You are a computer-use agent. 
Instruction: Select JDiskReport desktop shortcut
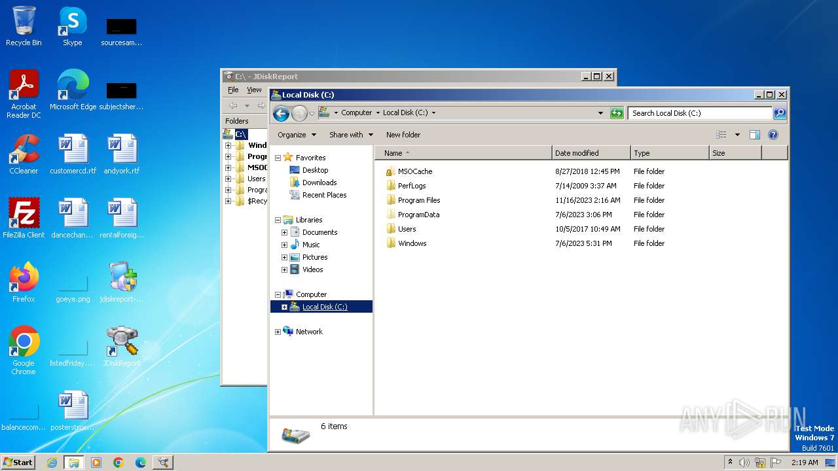[x=122, y=347]
